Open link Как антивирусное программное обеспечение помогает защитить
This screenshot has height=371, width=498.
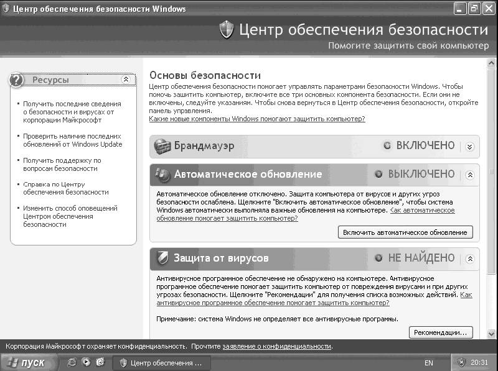click(314, 299)
